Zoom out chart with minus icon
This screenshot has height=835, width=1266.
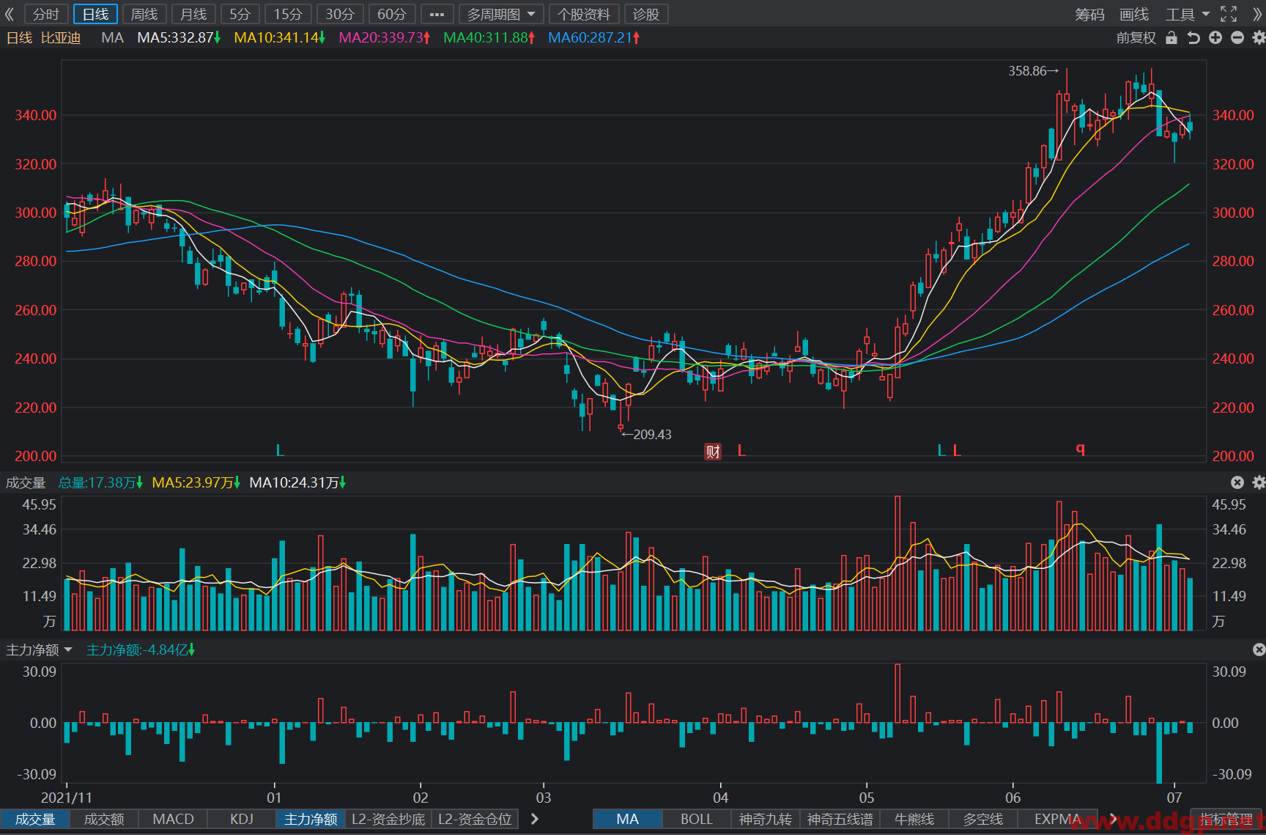[1237, 37]
